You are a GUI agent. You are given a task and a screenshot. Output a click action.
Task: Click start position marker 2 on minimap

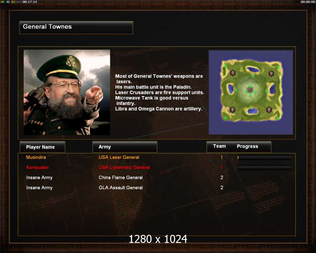(x=269, y=110)
